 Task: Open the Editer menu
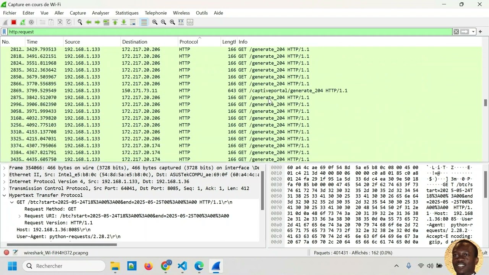pos(28,13)
